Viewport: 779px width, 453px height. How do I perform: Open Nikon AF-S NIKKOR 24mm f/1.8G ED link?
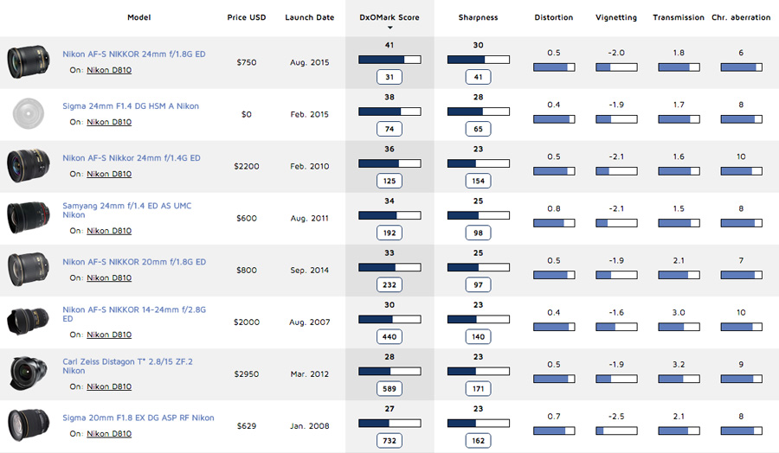click(133, 54)
